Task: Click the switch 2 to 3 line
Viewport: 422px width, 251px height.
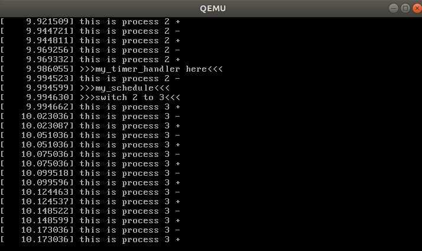Action: (90, 97)
